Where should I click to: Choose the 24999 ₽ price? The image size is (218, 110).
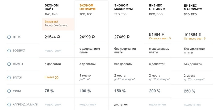coord(87,37)
